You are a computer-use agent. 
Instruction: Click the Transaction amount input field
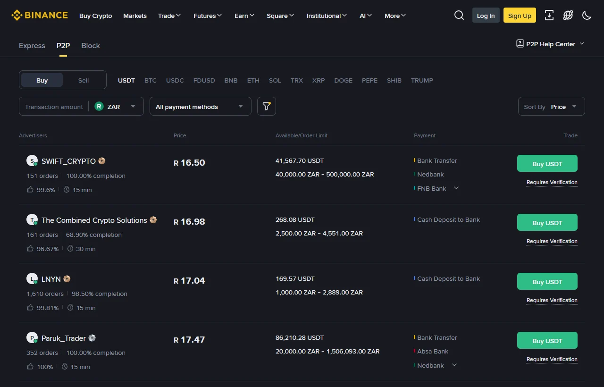pos(54,107)
